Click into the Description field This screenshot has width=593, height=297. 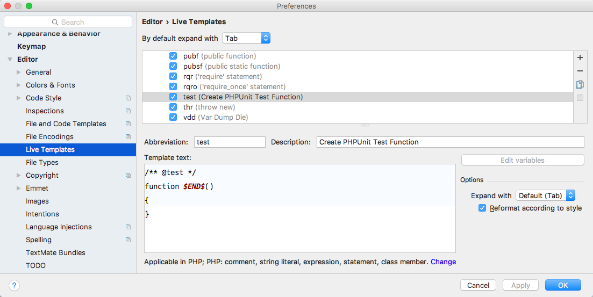(450, 142)
